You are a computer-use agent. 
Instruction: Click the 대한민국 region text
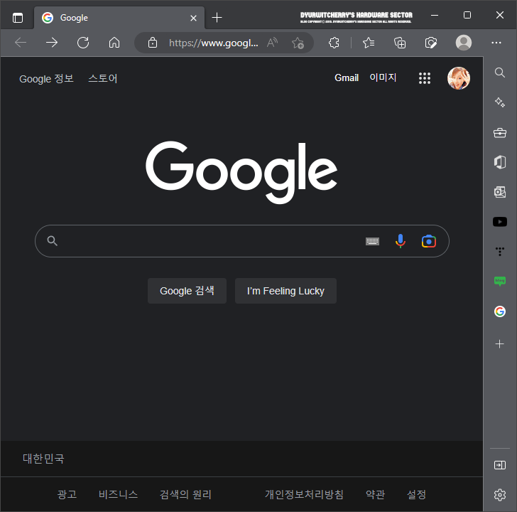43,459
